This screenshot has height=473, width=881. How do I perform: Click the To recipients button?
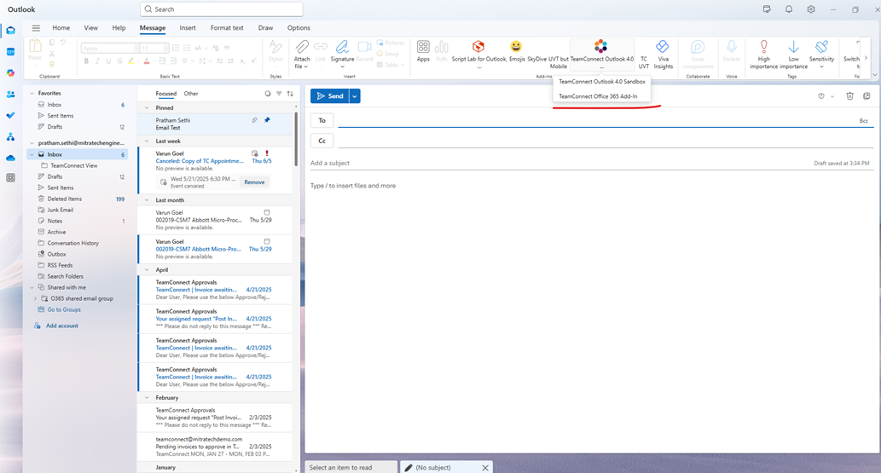pos(322,120)
